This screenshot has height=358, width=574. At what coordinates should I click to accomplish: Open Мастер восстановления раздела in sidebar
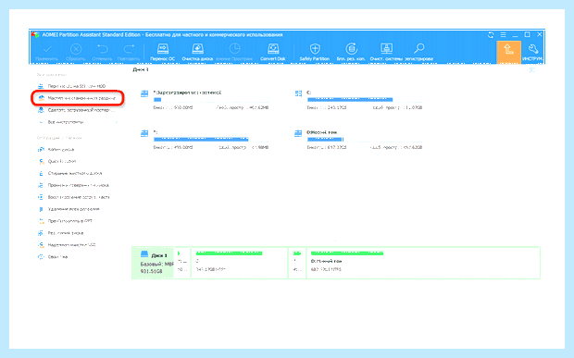pyautogui.click(x=77, y=98)
